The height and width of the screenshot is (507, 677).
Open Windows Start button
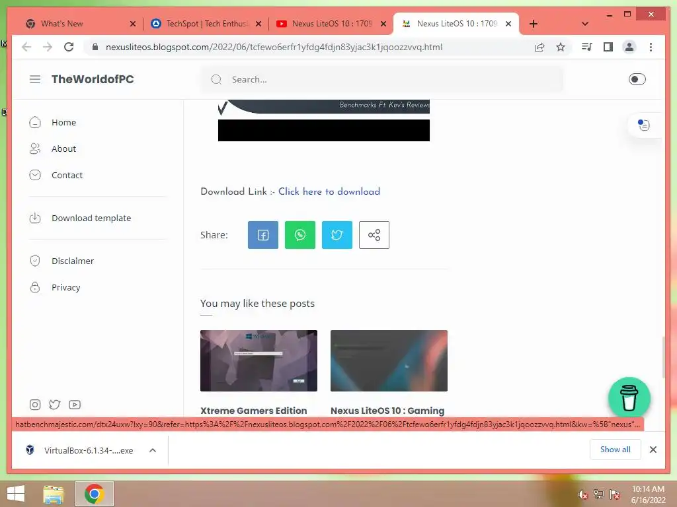(16, 494)
